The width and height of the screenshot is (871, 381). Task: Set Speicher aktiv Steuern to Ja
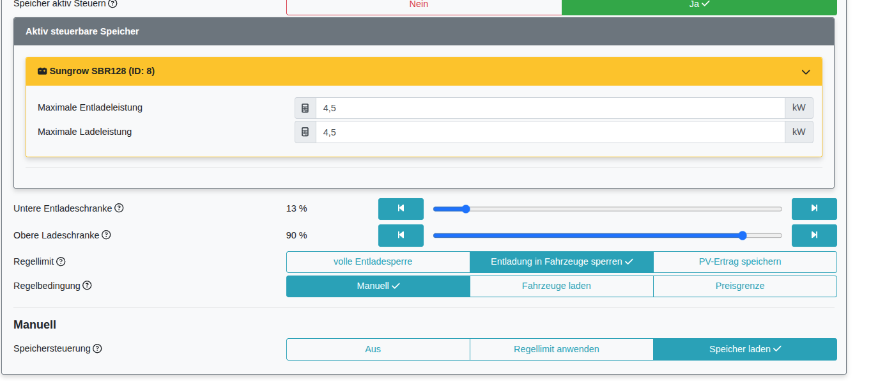coord(699,5)
